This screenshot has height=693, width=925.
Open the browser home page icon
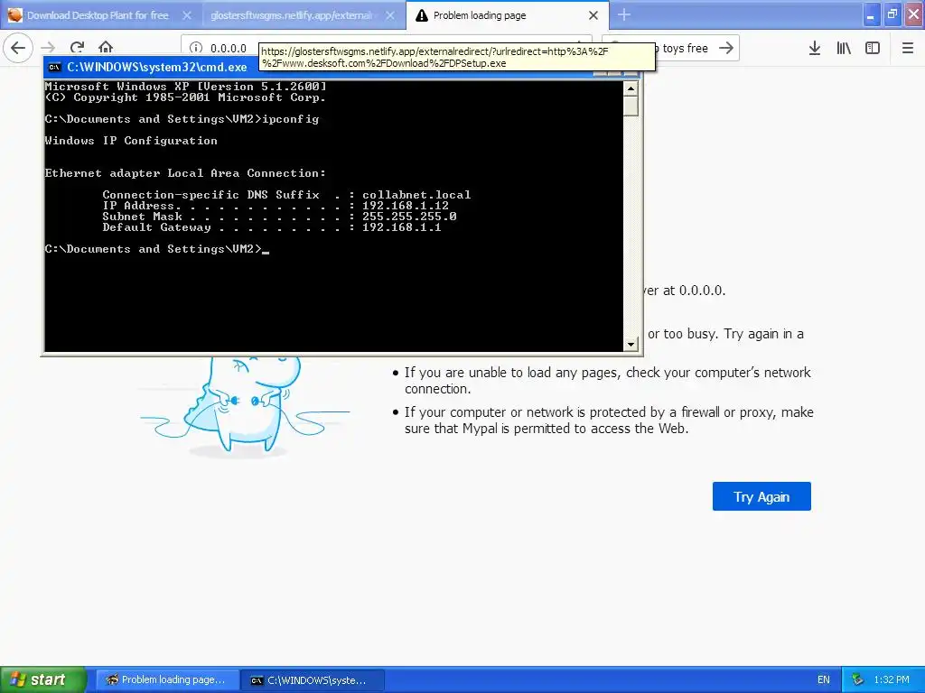106,48
